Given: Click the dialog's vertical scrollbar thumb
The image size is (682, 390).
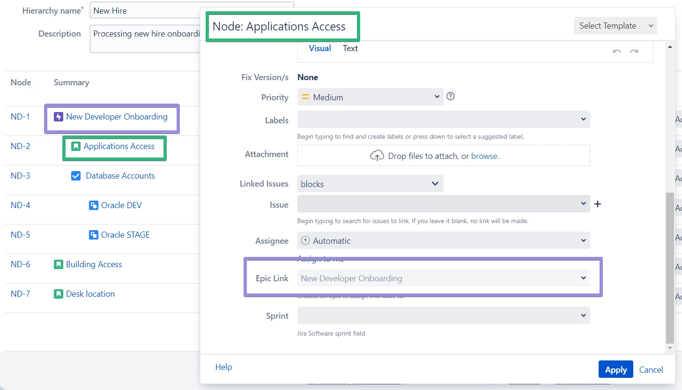Looking at the screenshot, I should [670, 267].
